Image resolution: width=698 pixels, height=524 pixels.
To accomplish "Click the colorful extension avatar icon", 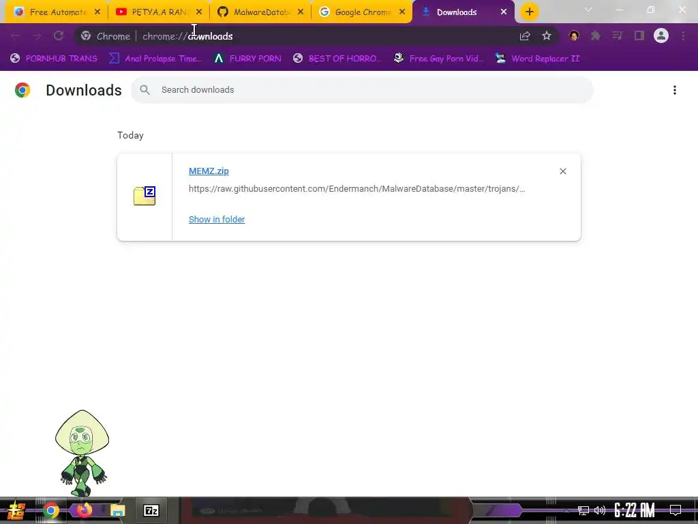I will click(x=574, y=36).
